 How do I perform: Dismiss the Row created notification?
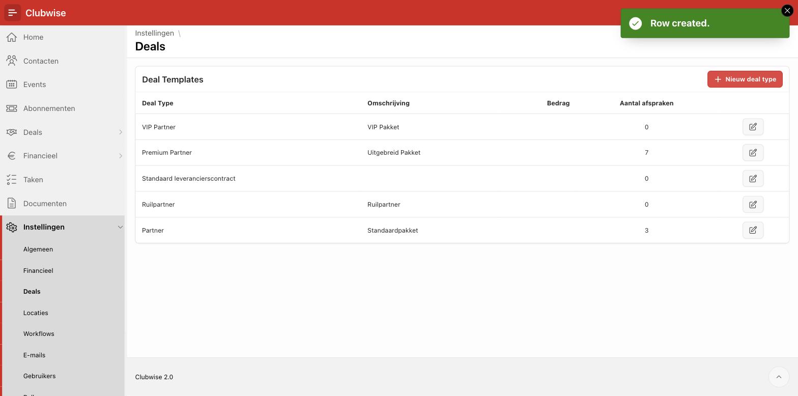787,11
